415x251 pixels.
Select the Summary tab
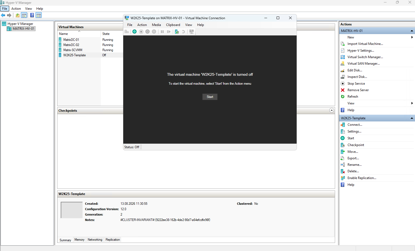[x=65, y=240]
